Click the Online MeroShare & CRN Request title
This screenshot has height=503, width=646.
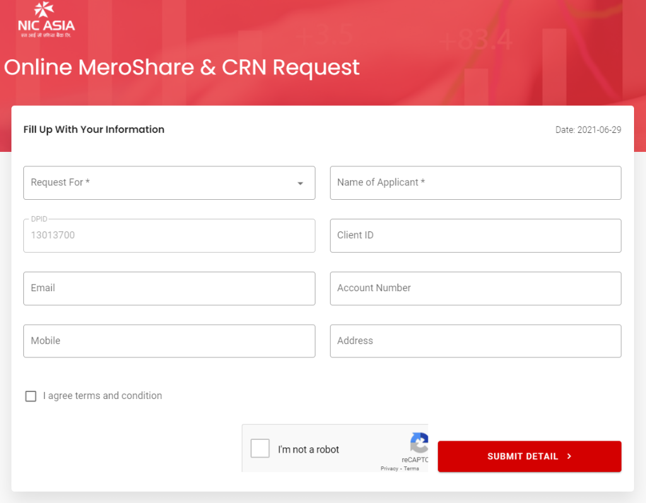182,67
